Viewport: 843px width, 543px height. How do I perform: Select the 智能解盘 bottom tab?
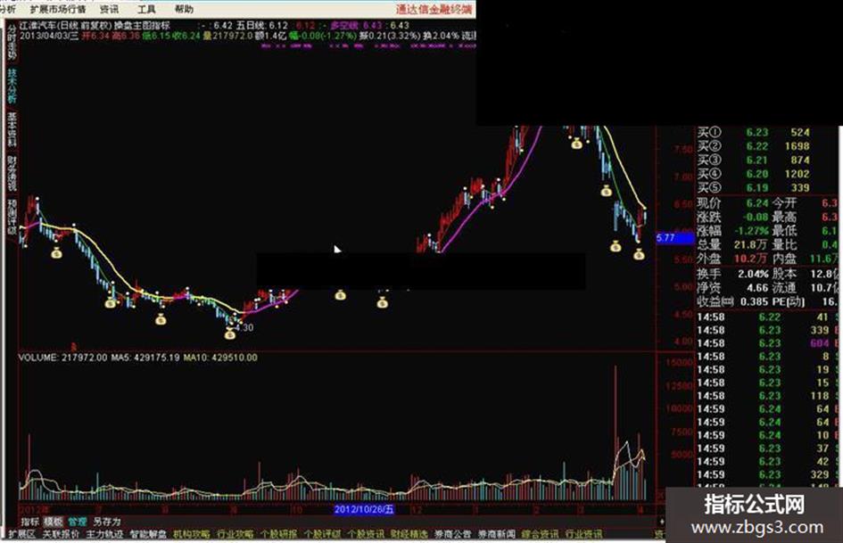pyautogui.click(x=148, y=534)
